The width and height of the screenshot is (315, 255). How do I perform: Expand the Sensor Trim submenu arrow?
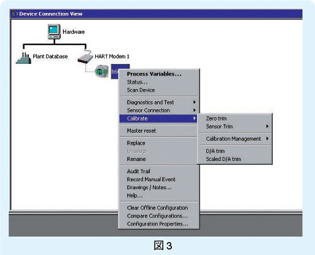267,126
